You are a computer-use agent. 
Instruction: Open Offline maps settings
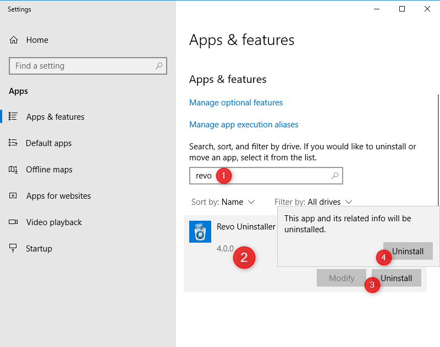(49, 170)
